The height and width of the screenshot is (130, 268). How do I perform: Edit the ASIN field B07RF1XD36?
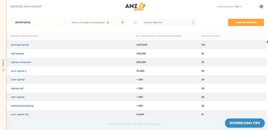(x=39, y=22)
